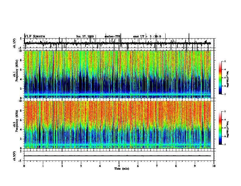Screen dimensions: 241x186
Task: Click time axis tick label "2"
Action: 62,166
